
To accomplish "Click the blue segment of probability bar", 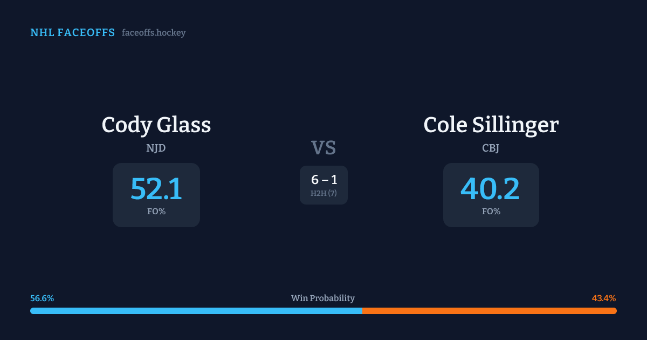I will point(196,311).
